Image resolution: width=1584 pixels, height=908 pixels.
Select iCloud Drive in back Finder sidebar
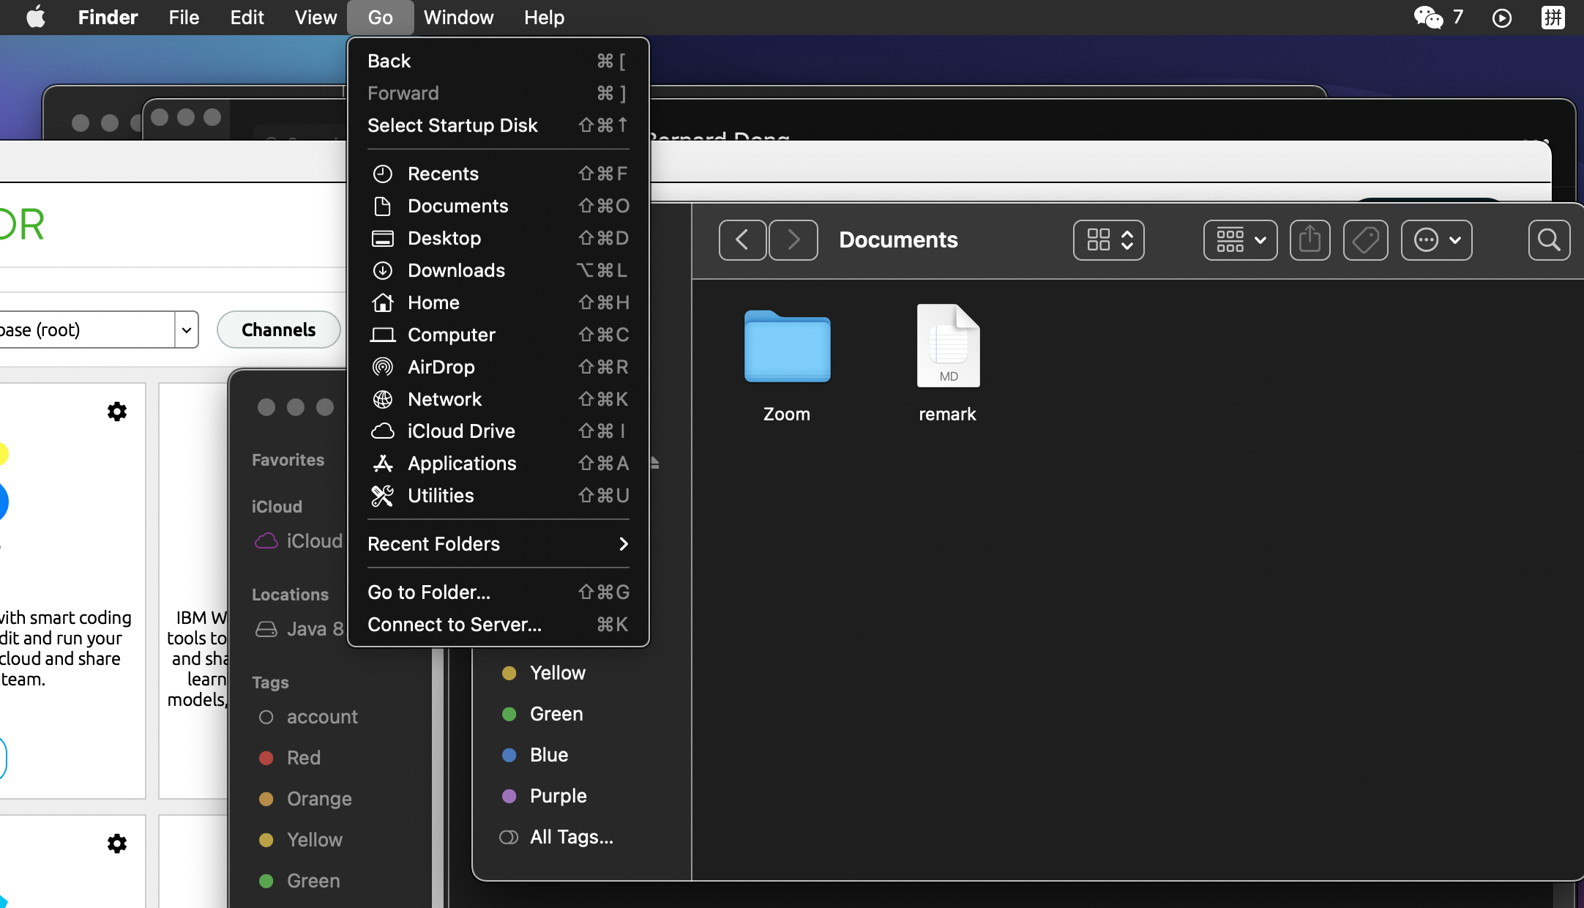(x=299, y=541)
